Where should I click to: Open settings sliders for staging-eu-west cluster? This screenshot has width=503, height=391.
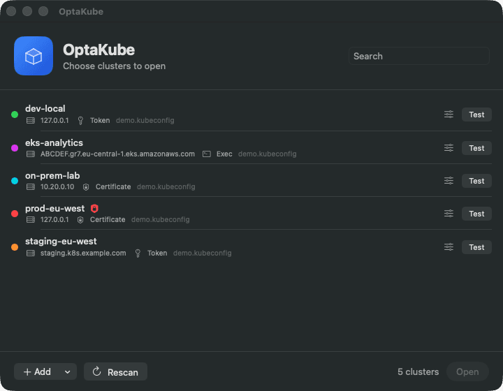449,247
